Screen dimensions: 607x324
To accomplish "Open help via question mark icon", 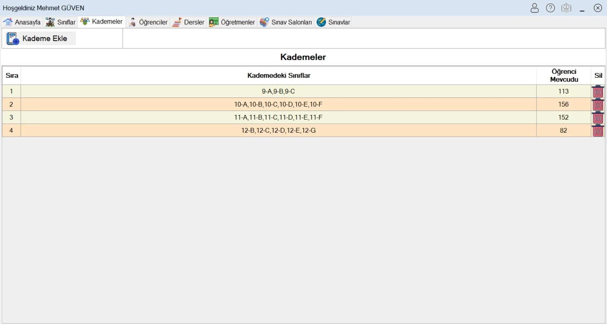I will [550, 8].
